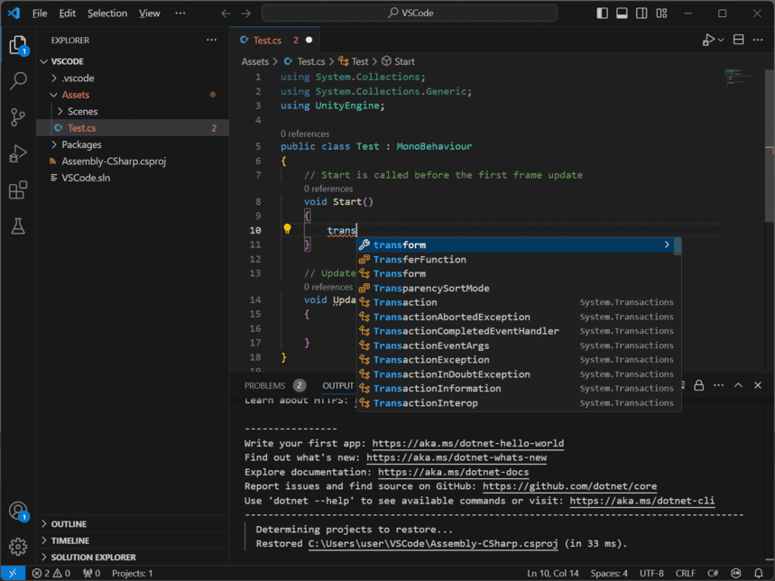Click the lightbulb code action icon

pos(287,229)
